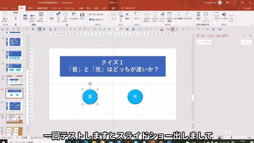Open the font name combo box
The image size is (254, 143).
tap(113, 29)
